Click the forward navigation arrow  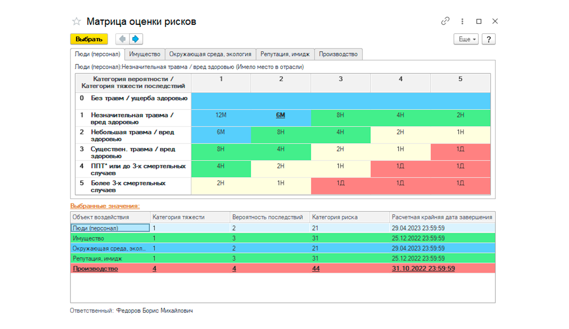click(136, 39)
